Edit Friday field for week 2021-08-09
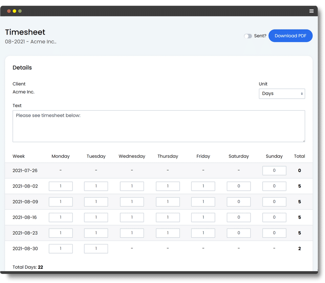The height and width of the screenshot is (283, 325). coord(203,202)
